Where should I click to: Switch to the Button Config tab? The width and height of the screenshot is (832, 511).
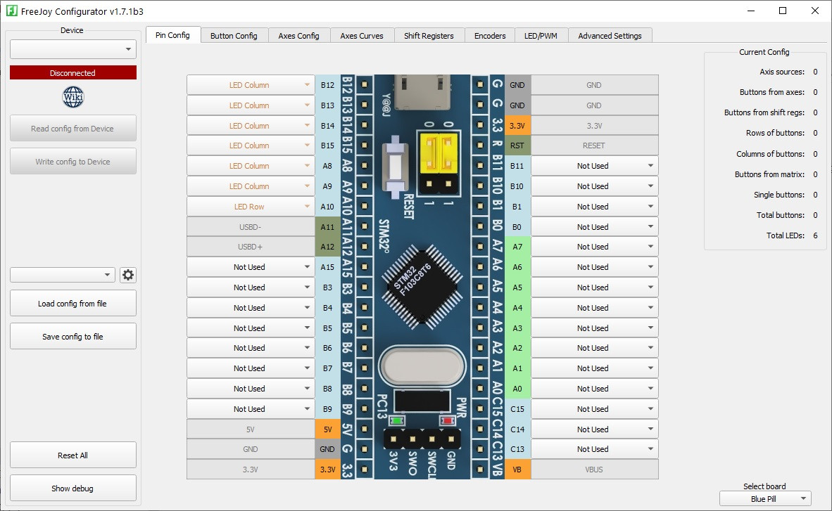click(x=234, y=36)
